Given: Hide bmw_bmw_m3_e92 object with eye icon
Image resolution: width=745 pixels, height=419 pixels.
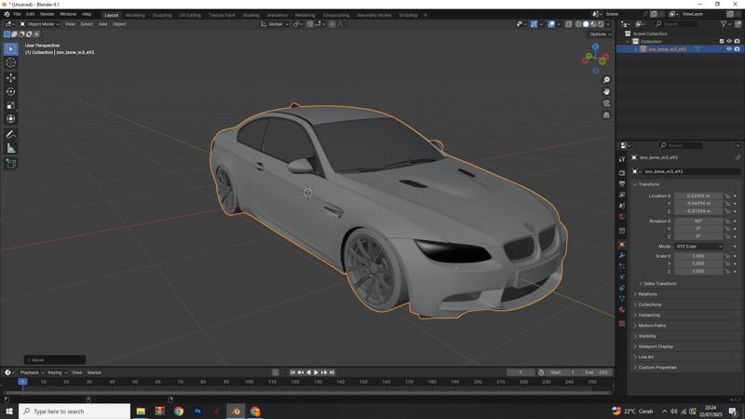Looking at the screenshot, I should 729,49.
